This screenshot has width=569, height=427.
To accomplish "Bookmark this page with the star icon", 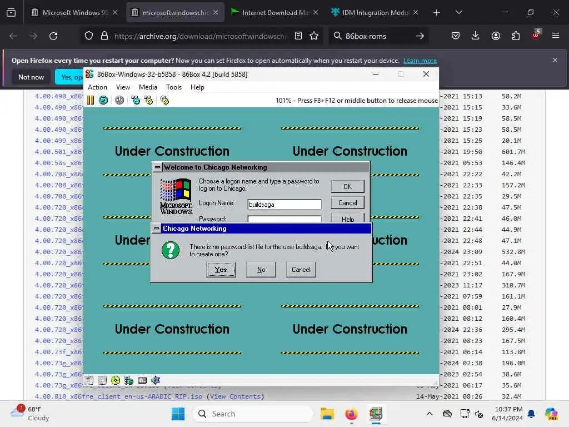I will tap(314, 36).
